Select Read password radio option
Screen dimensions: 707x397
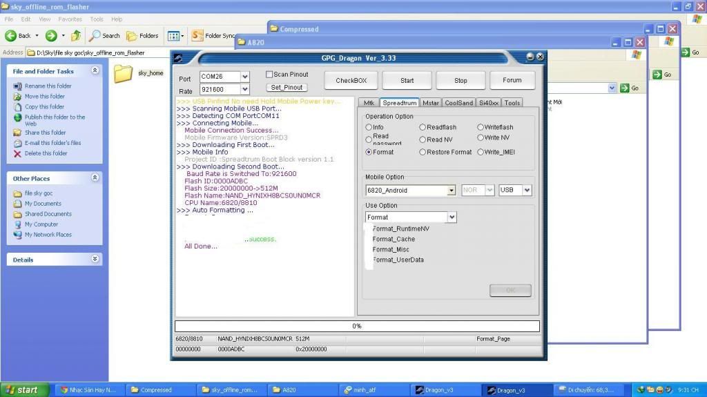click(x=369, y=139)
